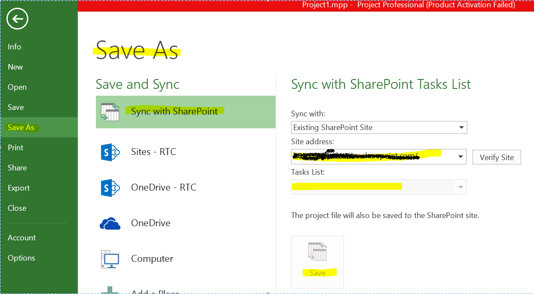Click the large Save sync button

317,262
